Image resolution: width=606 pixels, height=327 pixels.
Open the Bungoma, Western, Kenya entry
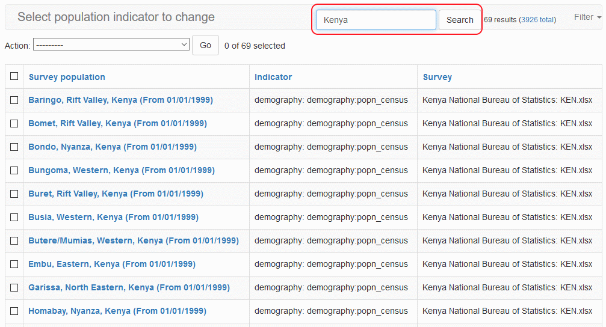click(x=121, y=170)
